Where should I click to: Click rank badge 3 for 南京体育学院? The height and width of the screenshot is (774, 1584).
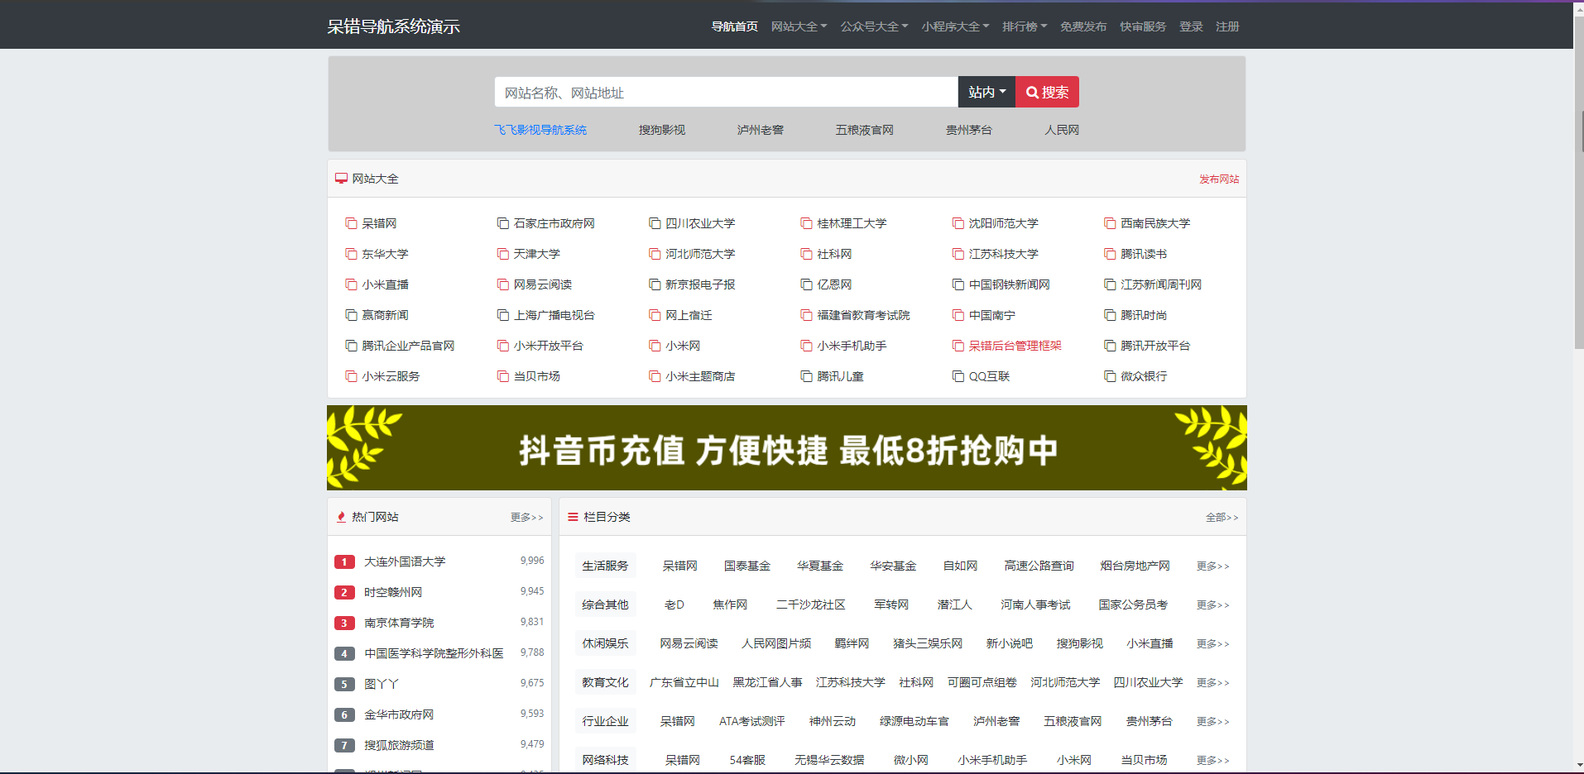344,623
